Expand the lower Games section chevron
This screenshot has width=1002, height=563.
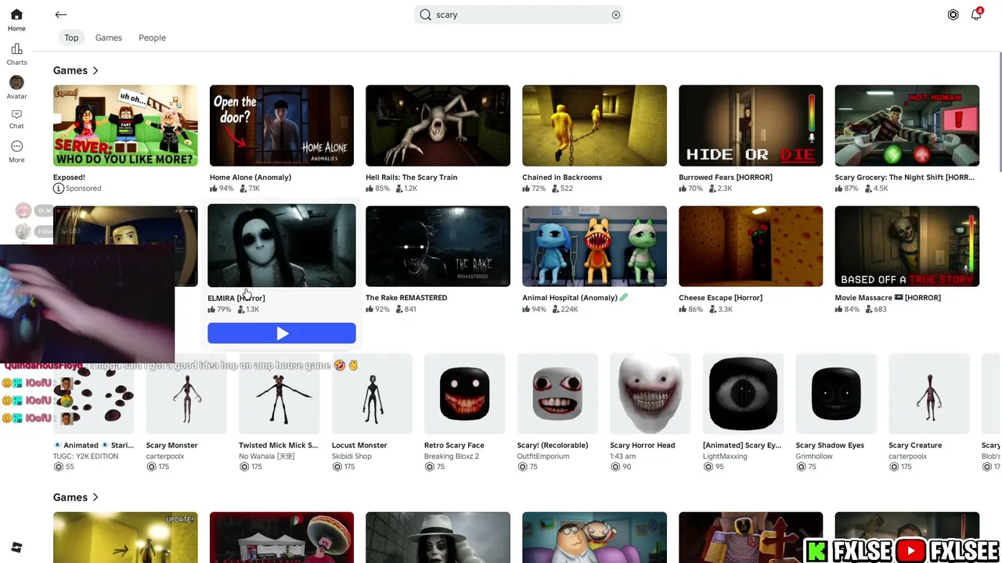tap(96, 497)
